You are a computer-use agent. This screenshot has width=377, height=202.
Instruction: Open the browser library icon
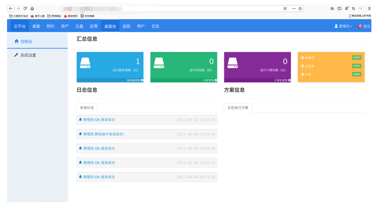point(332,8)
